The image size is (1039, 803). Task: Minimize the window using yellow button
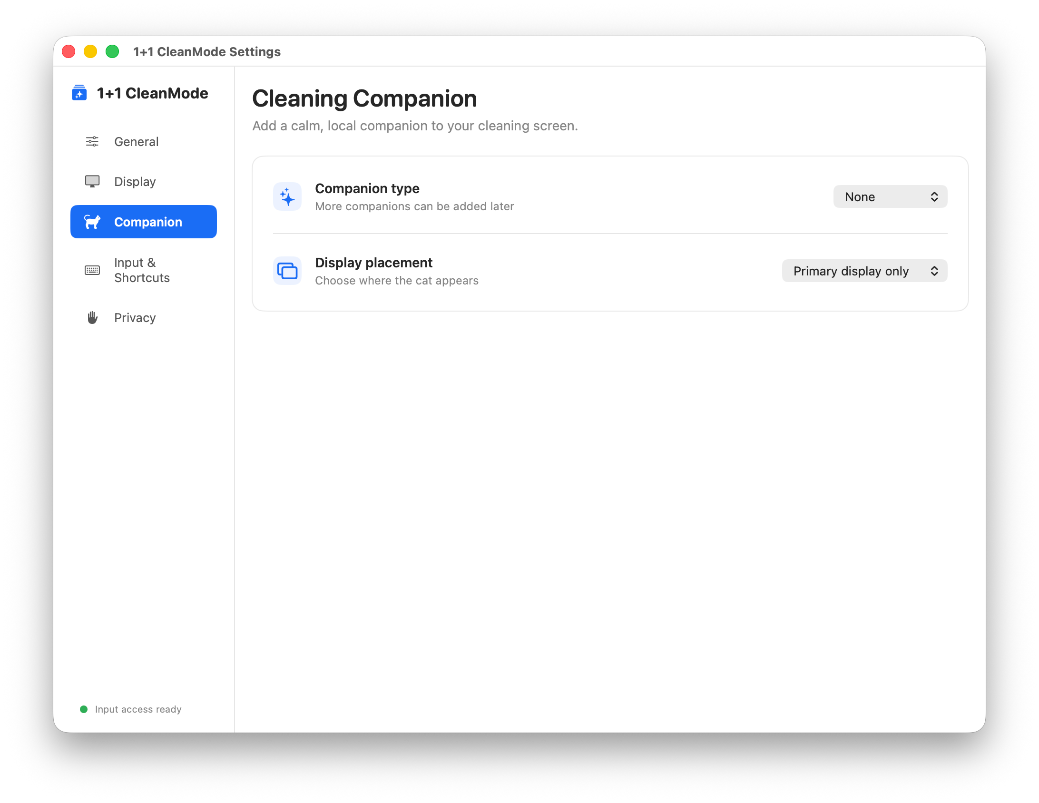[x=90, y=51]
